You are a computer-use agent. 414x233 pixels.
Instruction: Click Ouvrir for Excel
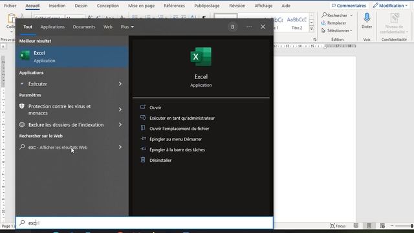pyautogui.click(x=155, y=107)
